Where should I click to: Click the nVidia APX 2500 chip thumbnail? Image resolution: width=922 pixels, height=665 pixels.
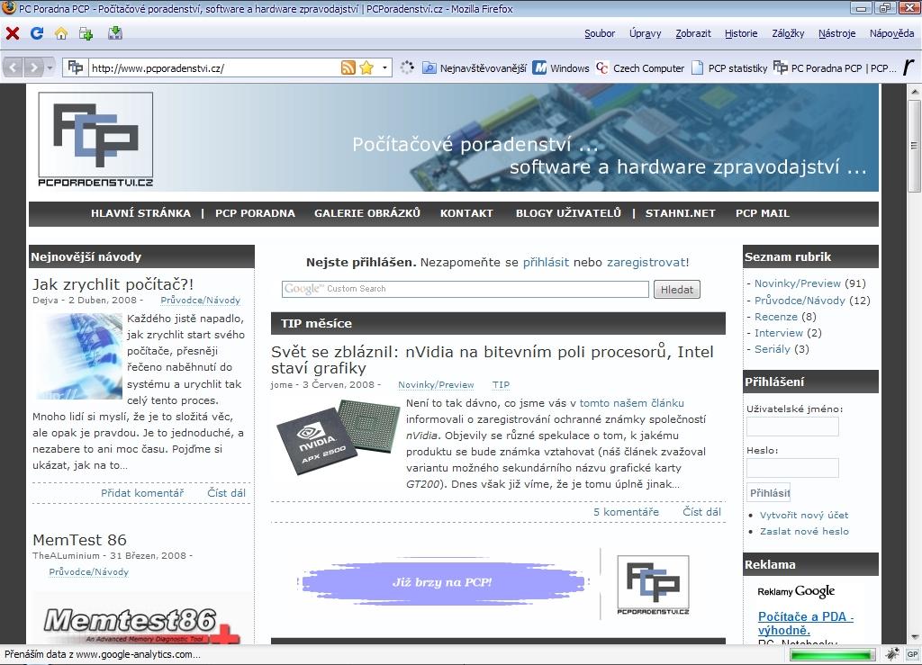pos(338,437)
